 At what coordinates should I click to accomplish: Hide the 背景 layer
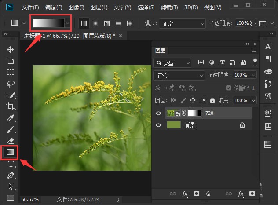(x=159, y=125)
